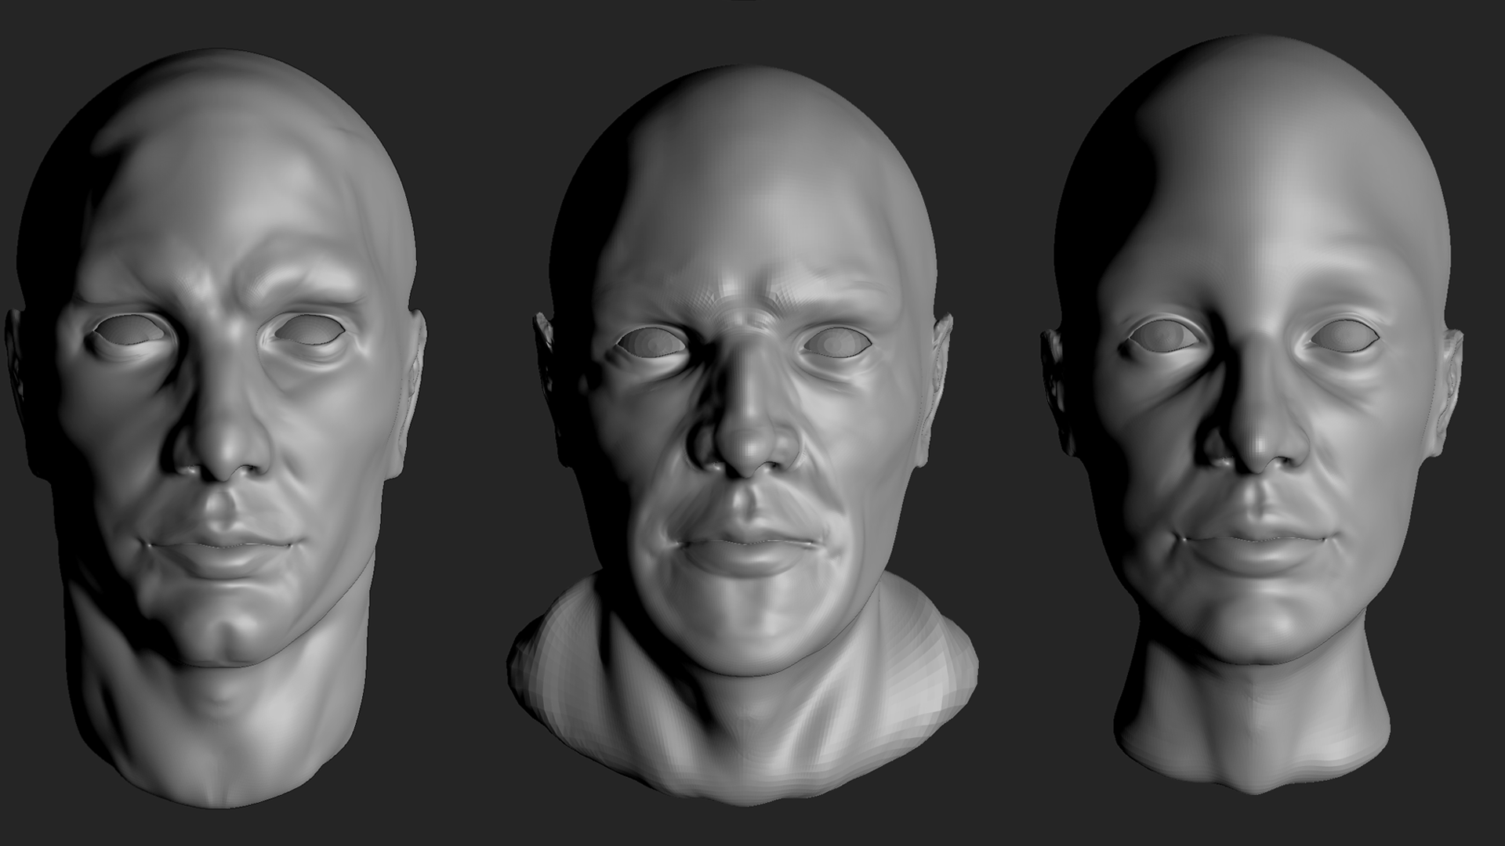Click the middle head's left eyeball
Viewport: 1505px width, 846px height.
click(x=653, y=342)
